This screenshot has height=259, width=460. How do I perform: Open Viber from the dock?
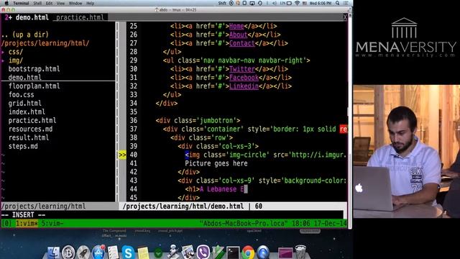click(x=203, y=253)
